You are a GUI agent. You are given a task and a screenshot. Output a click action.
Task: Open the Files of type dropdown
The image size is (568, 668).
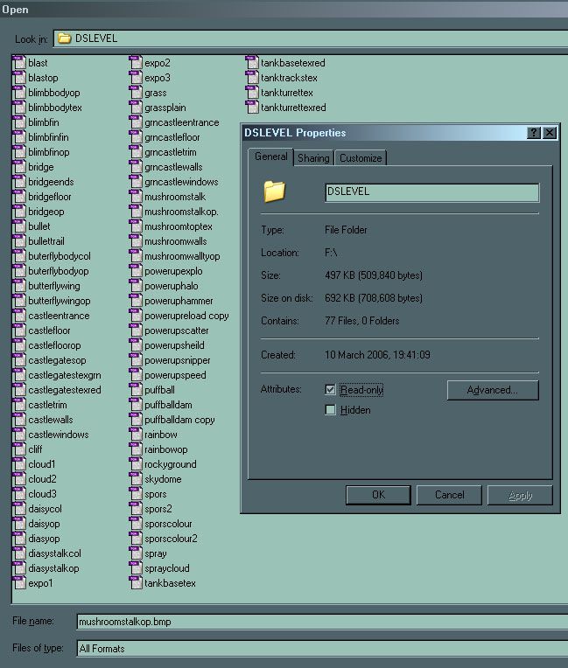[x=315, y=649]
